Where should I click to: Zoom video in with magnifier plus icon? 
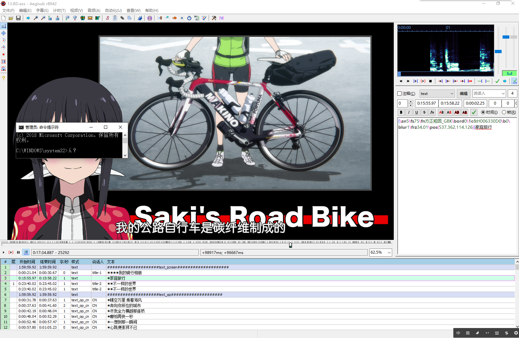tap(36, 18)
